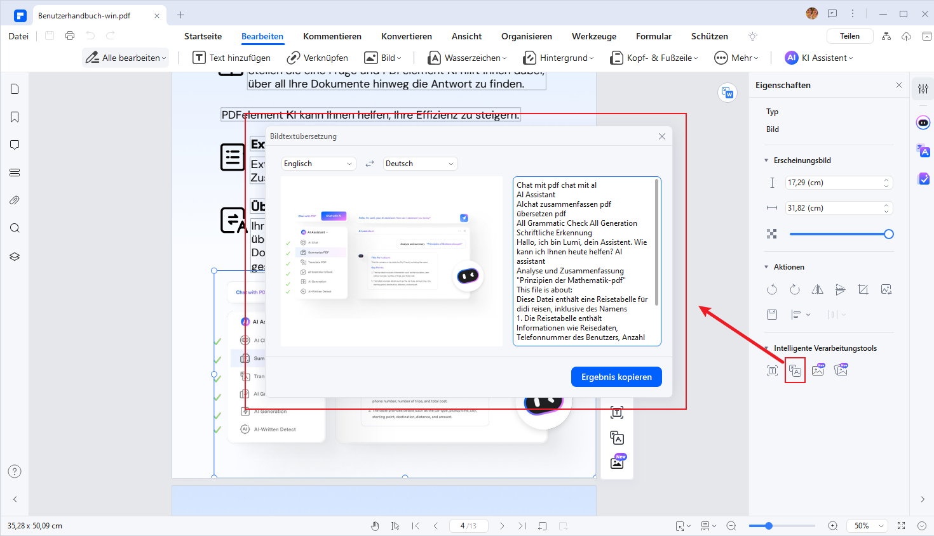Screen dimensions: 934x536
Task: Go to the next page
Action: 502,526
